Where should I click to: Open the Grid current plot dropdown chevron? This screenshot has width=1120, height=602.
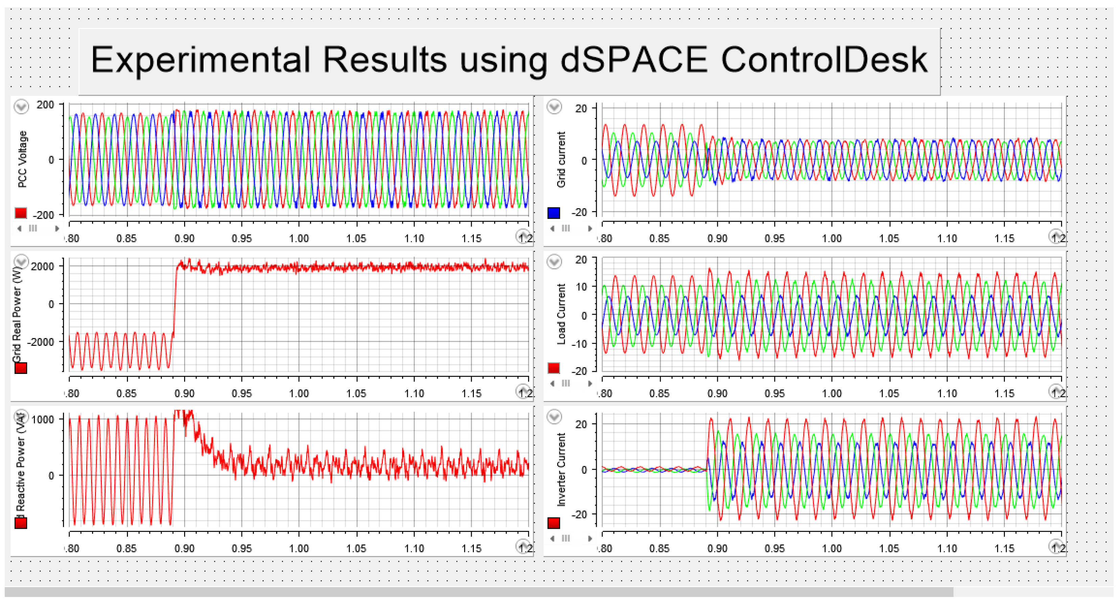(x=554, y=107)
